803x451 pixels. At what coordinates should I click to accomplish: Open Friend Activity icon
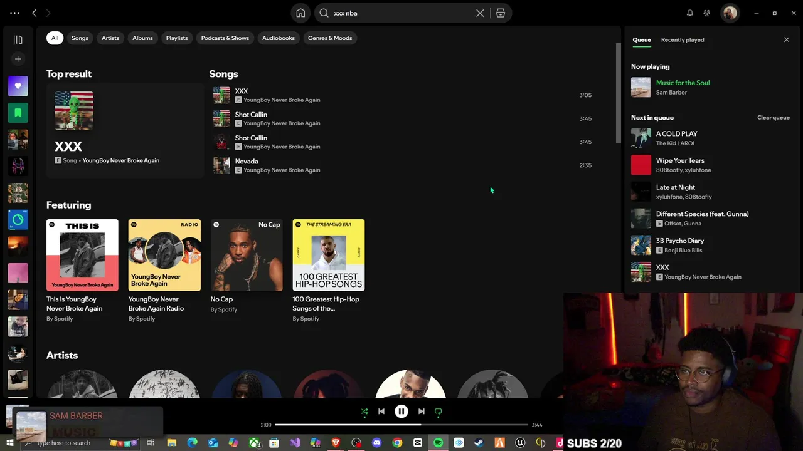point(707,13)
